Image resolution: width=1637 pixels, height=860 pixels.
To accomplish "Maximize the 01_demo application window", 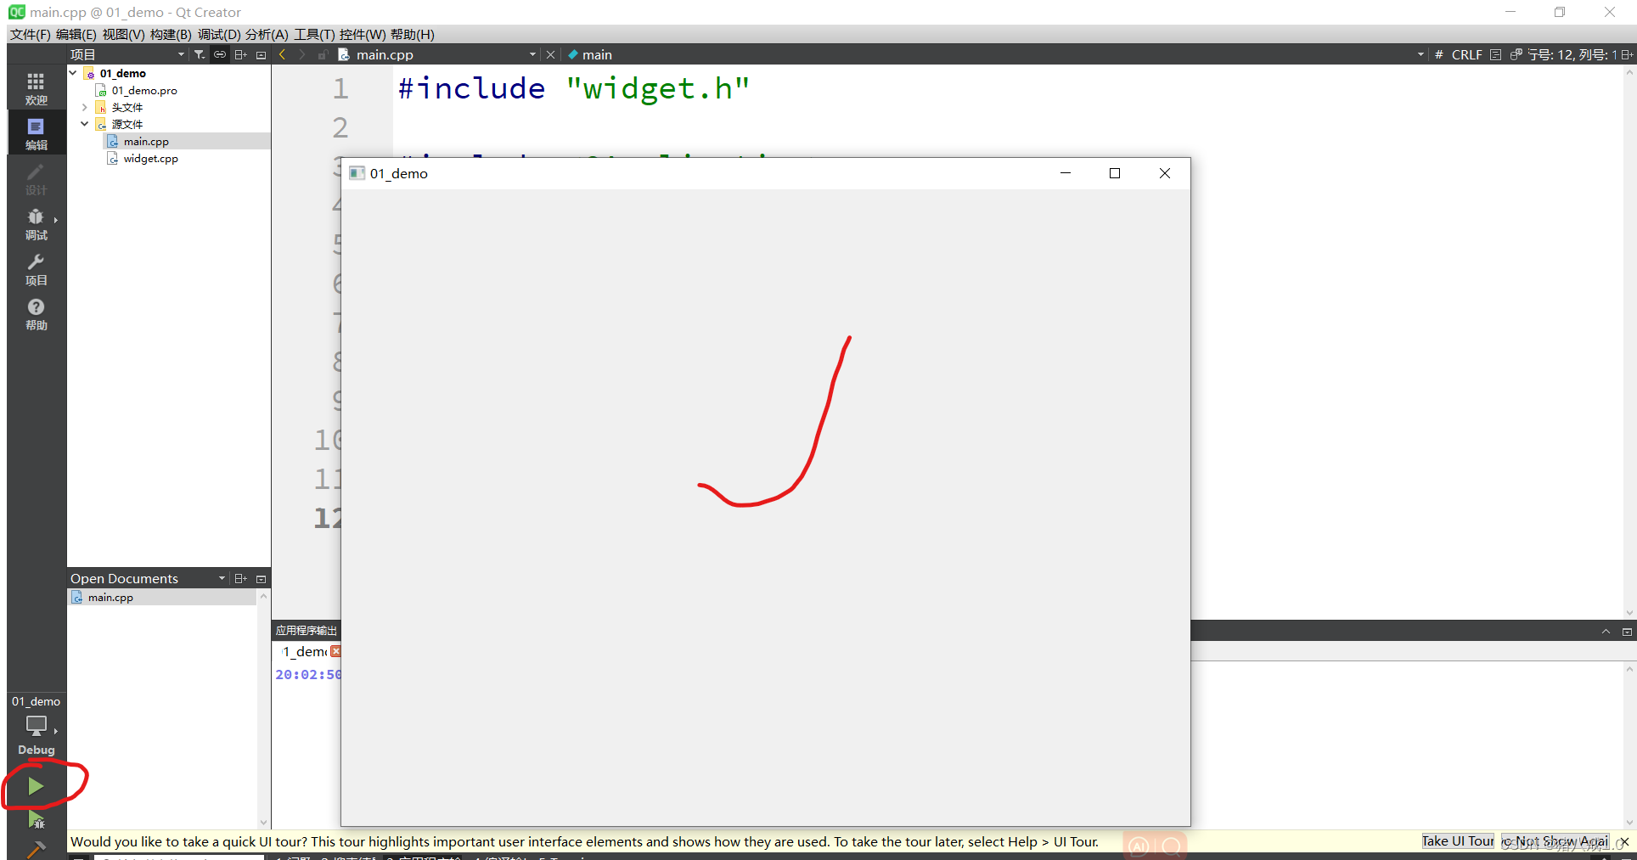I will (1115, 173).
